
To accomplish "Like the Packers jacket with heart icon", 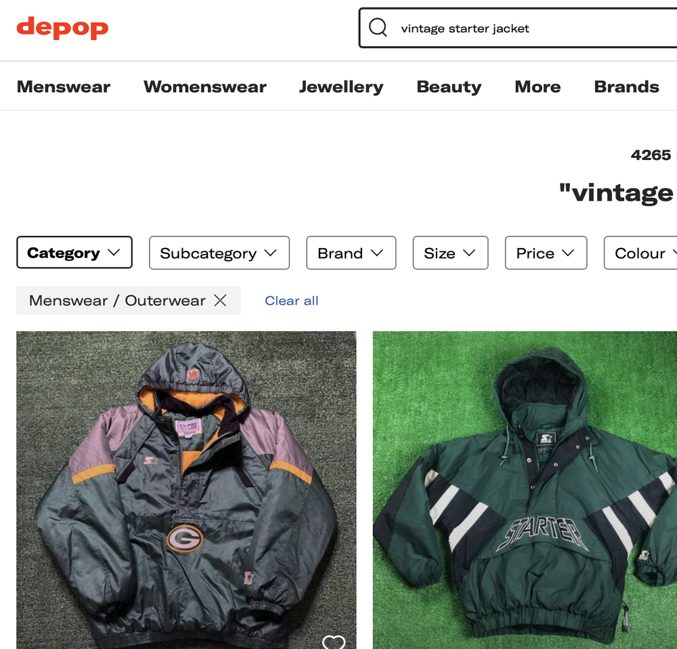I will pyautogui.click(x=334, y=642).
